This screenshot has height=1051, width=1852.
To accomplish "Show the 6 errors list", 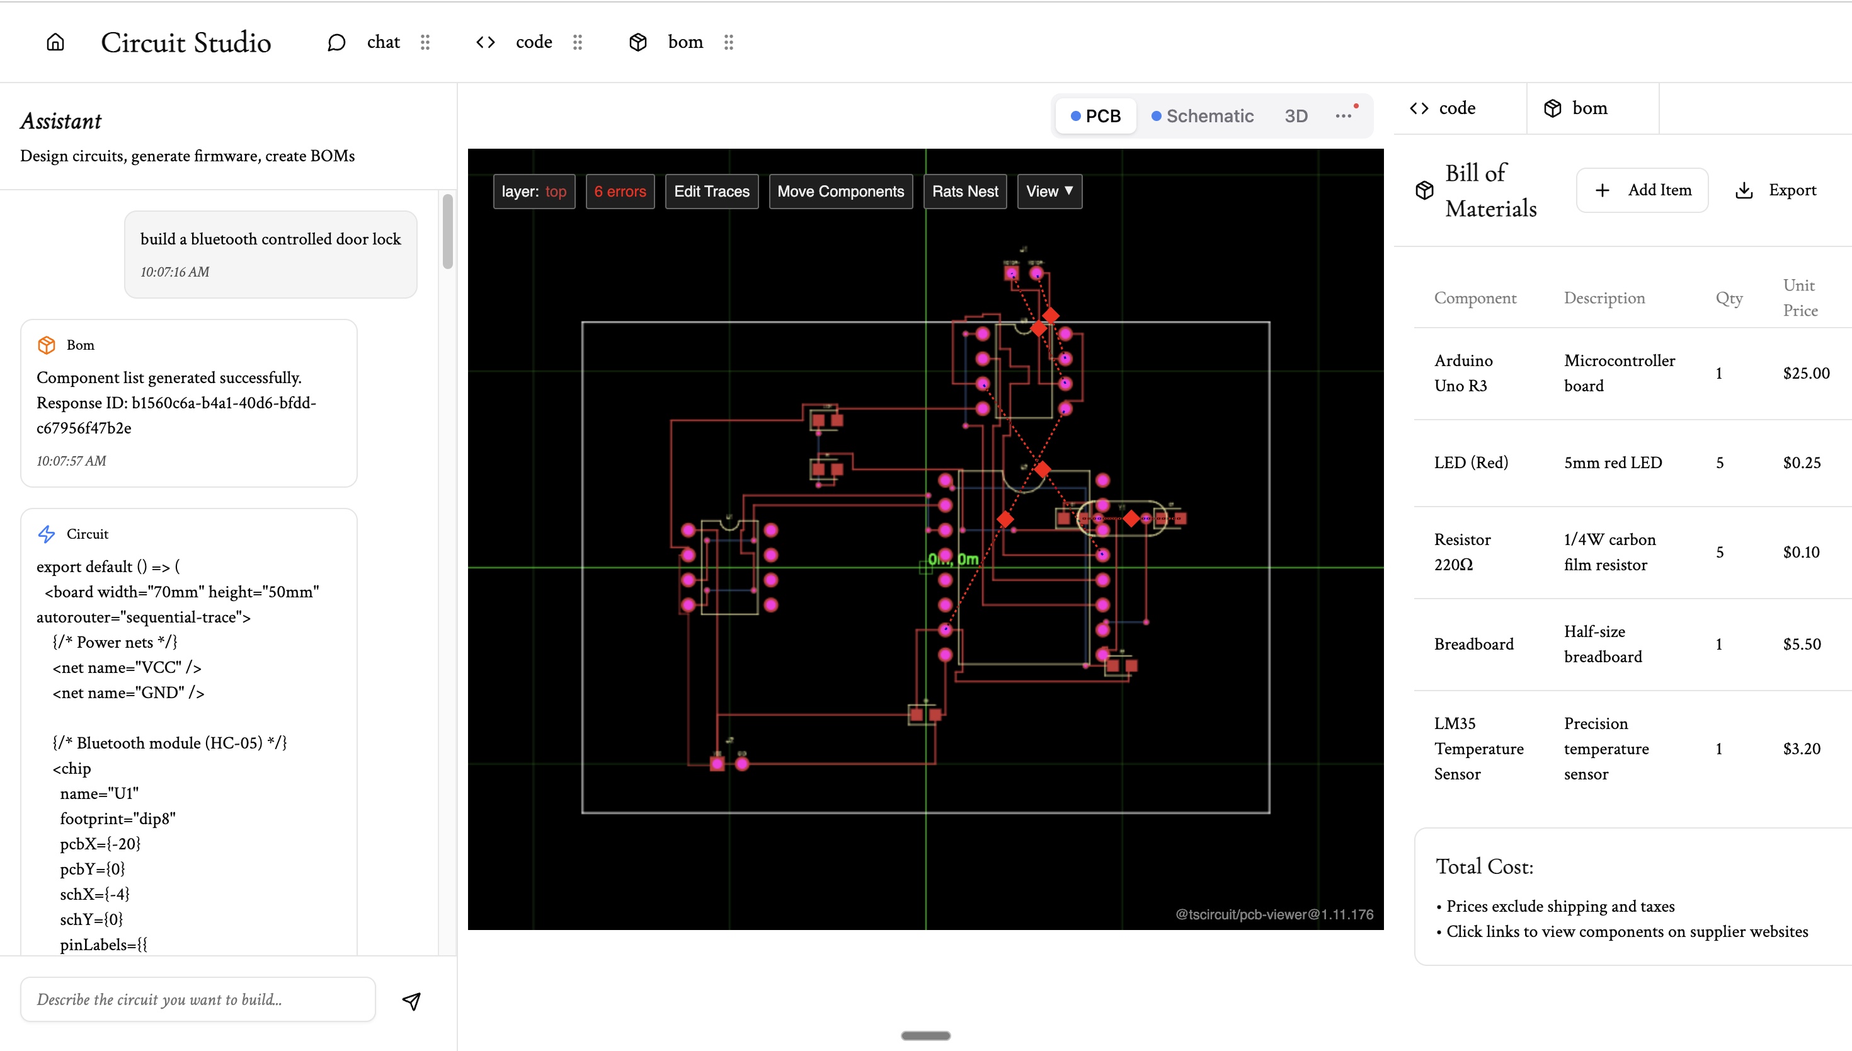I will tap(620, 192).
